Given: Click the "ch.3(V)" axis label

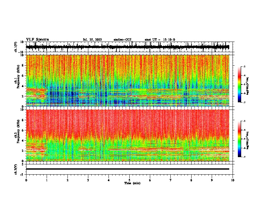Looking at the screenshot, I should (16, 169).
